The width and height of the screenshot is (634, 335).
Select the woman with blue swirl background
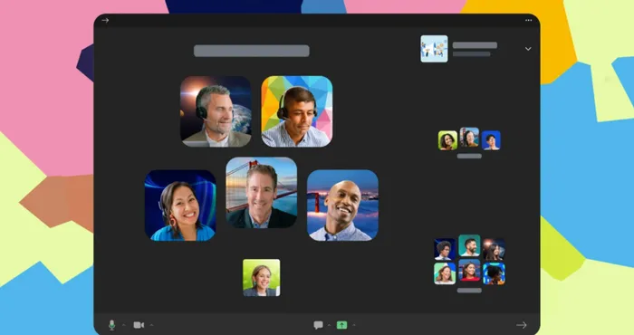click(x=180, y=206)
